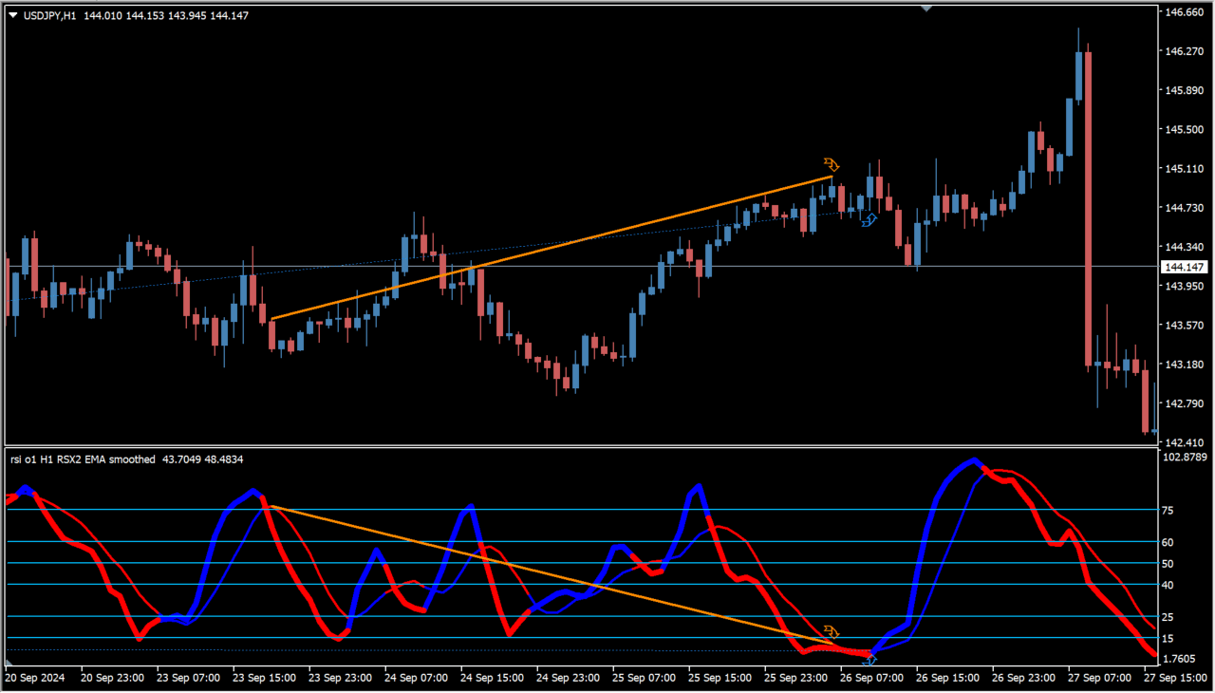Screen dimensions: 1215x693
Task: Click the 27 Sep 07:00 time label
Action: click(1100, 679)
